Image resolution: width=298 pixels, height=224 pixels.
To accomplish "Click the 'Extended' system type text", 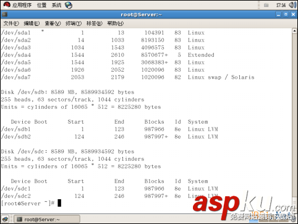I will coord(201,55).
